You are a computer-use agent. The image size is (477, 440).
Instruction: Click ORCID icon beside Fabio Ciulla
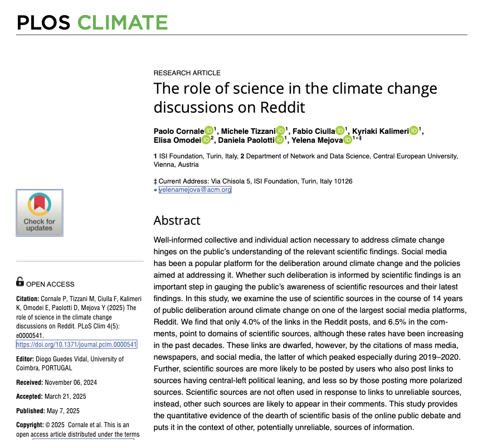pos(340,131)
